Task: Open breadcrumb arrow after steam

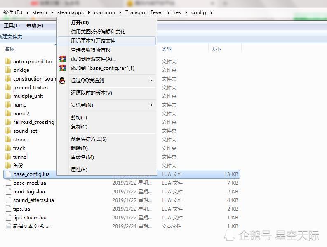Action: tap(52, 12)
